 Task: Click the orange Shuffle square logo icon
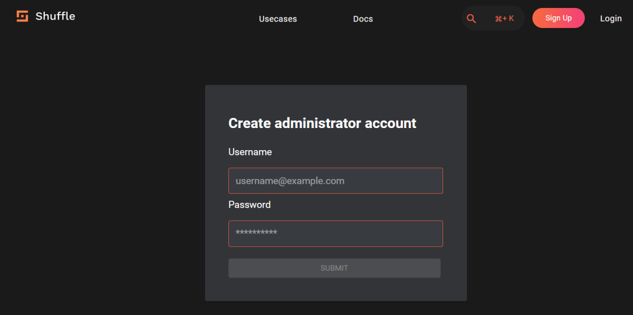click(x=22, y=16)
